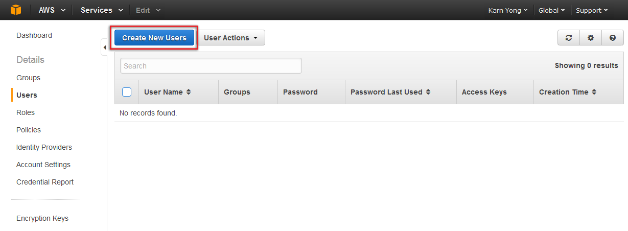Image resolution: width=628 pixels, height=231 pixels.
Task: Expand the User Actions dropdown
Action: (231, 38)
